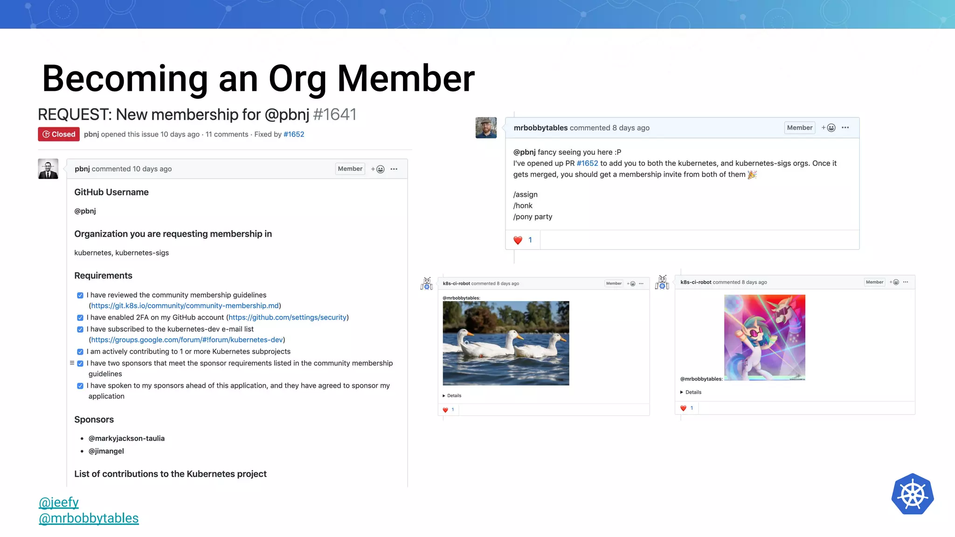Screen dimensions: 955x537
Task: Click the issue title 'REQUEST: New membership for @pbnj'
Action: tap(173, 115)
